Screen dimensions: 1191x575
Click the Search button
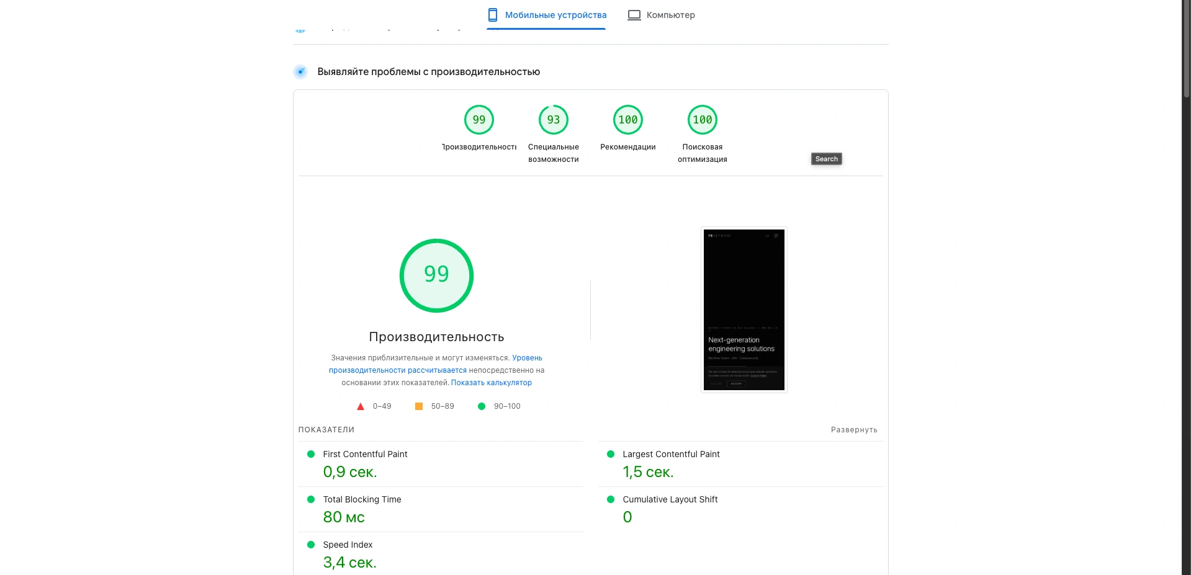(827, 159)
